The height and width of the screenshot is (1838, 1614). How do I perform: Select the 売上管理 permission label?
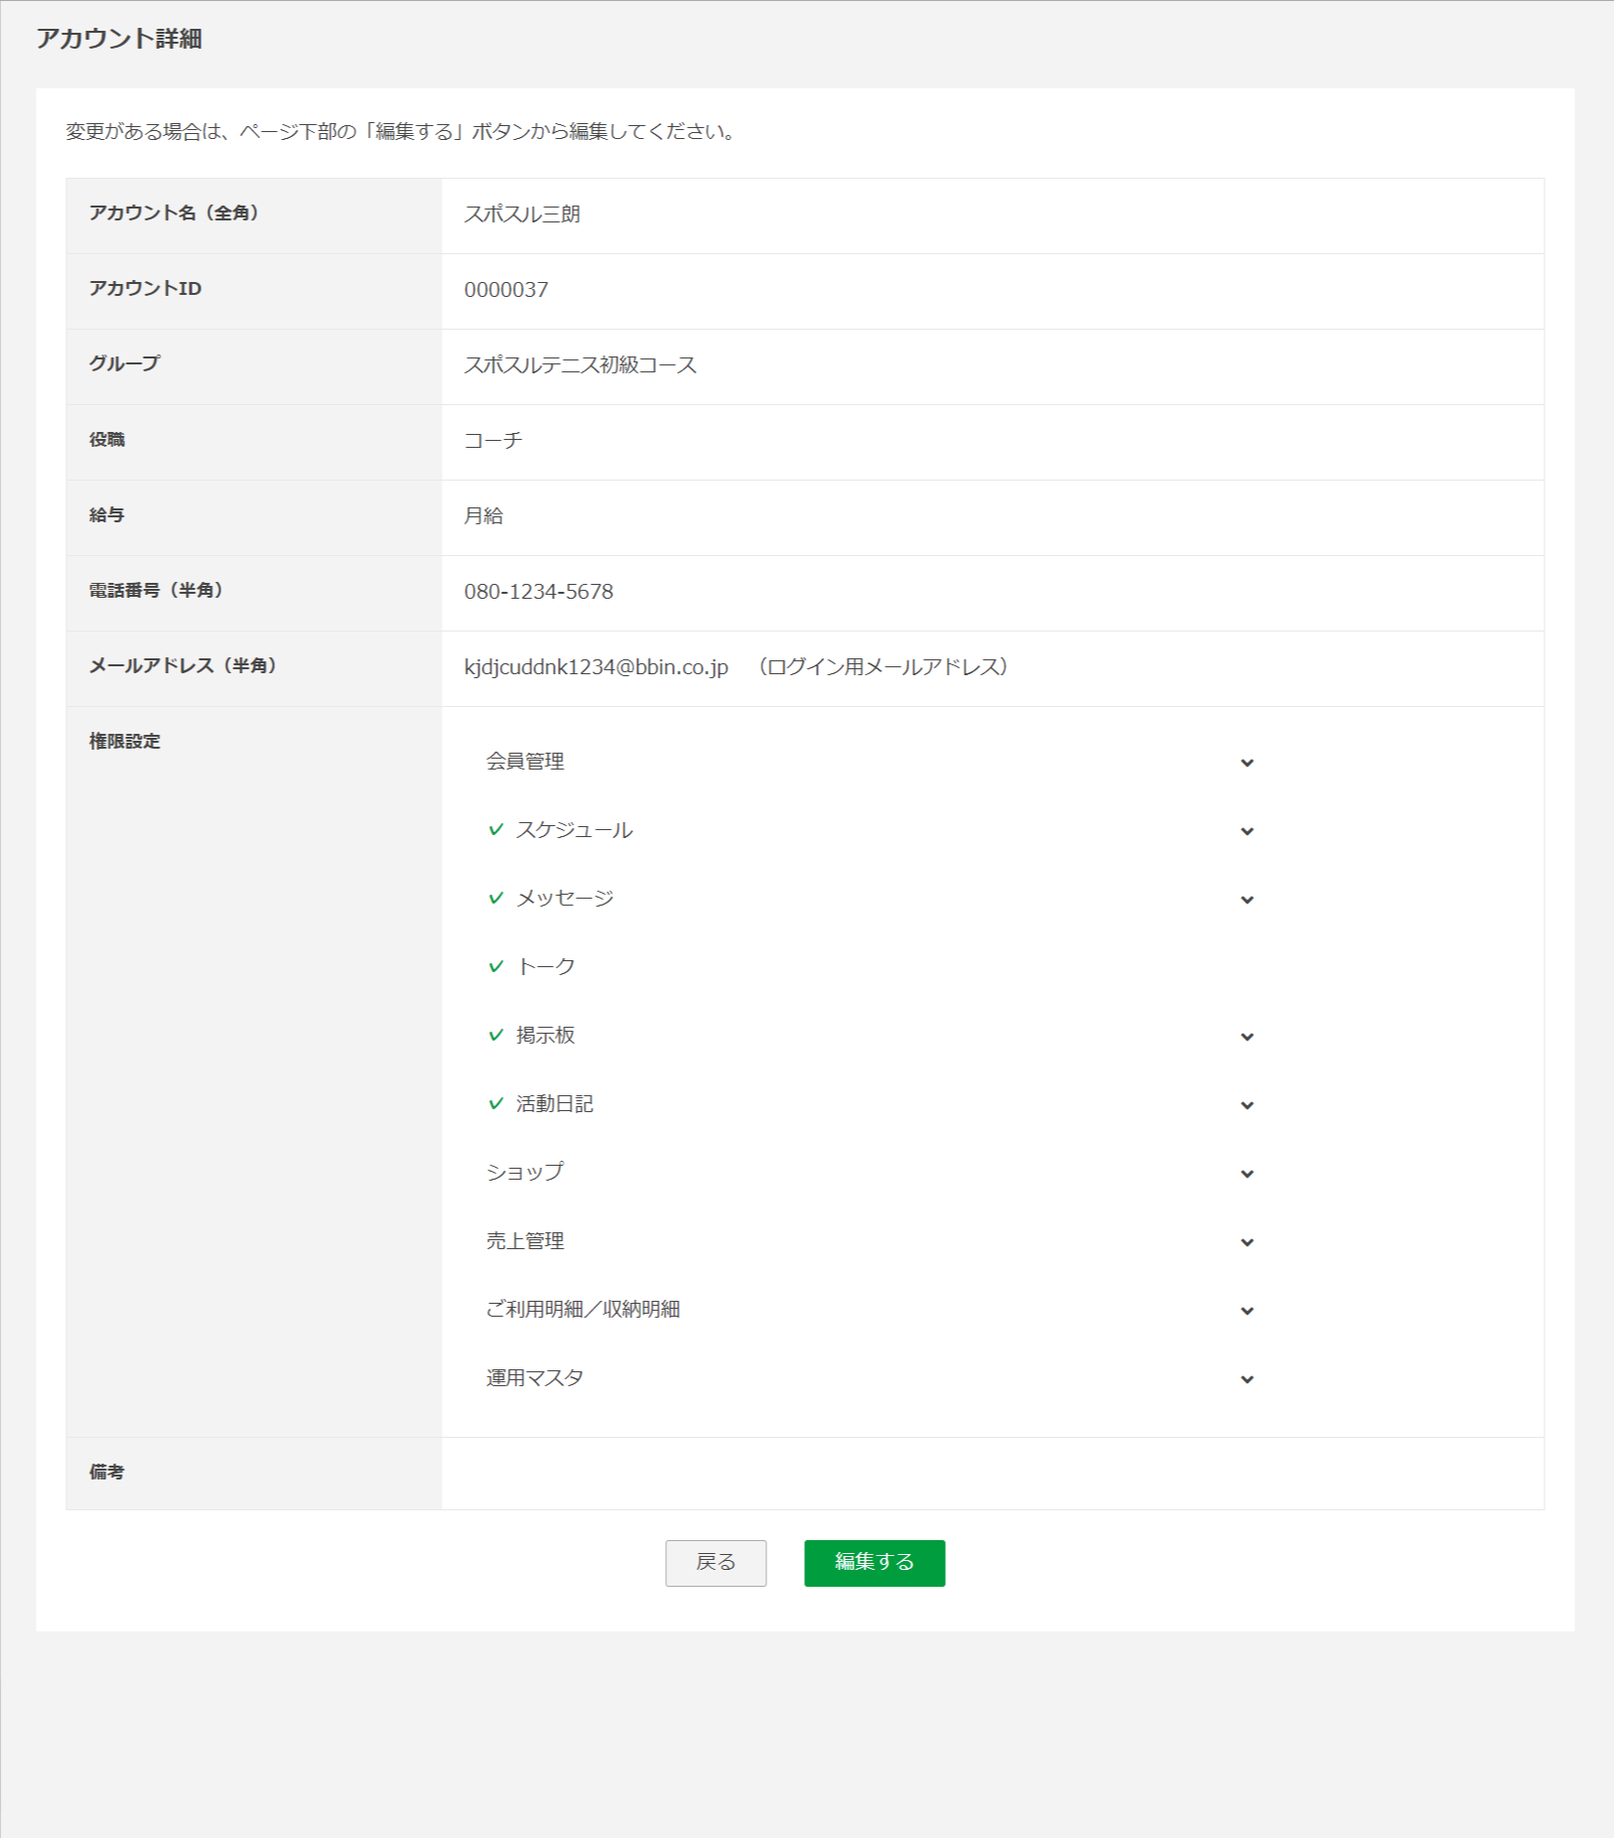tap(525, 1241)
